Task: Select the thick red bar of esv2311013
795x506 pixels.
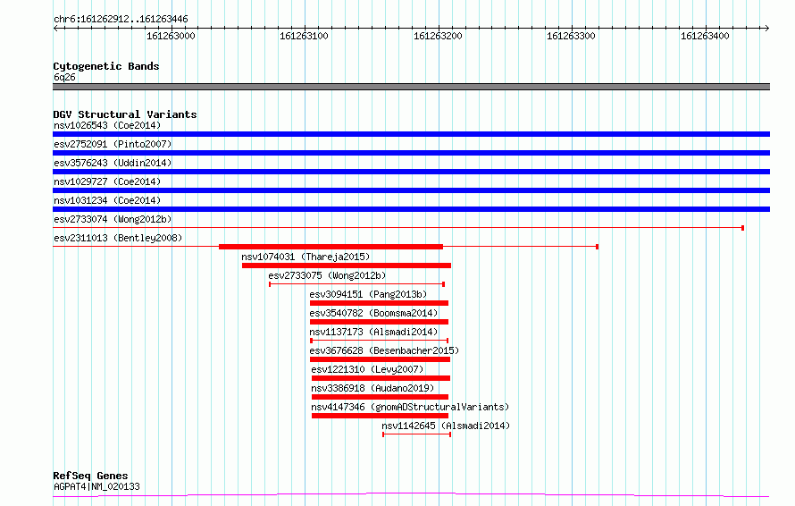Action: (x=331, y=247)
